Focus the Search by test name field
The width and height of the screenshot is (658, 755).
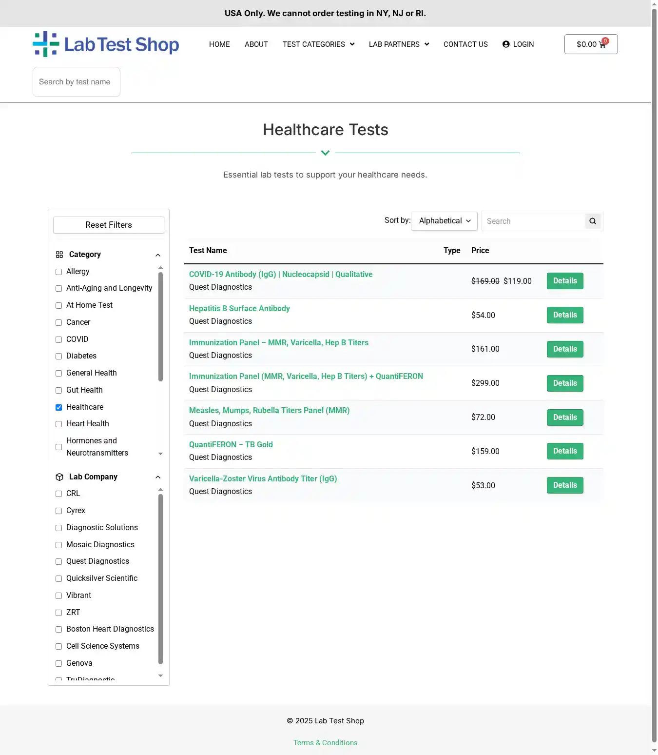coord(77,82)
